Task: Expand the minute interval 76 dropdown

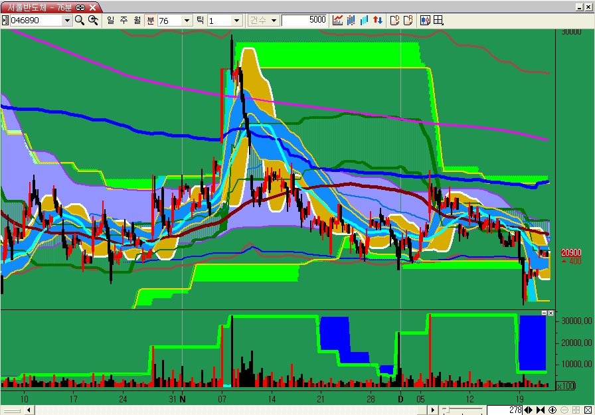Action: click(x=186, y=21)
